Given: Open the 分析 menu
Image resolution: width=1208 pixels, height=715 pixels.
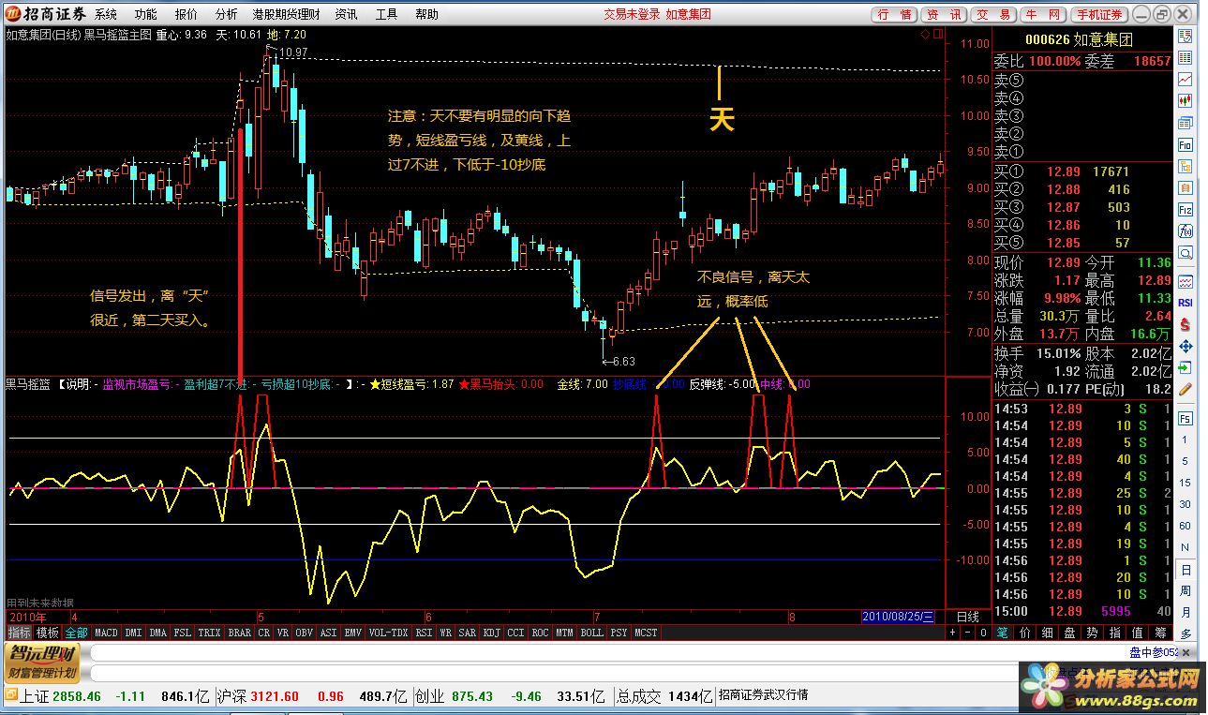Looking at the screenshot, I should [x=226, y=14].
